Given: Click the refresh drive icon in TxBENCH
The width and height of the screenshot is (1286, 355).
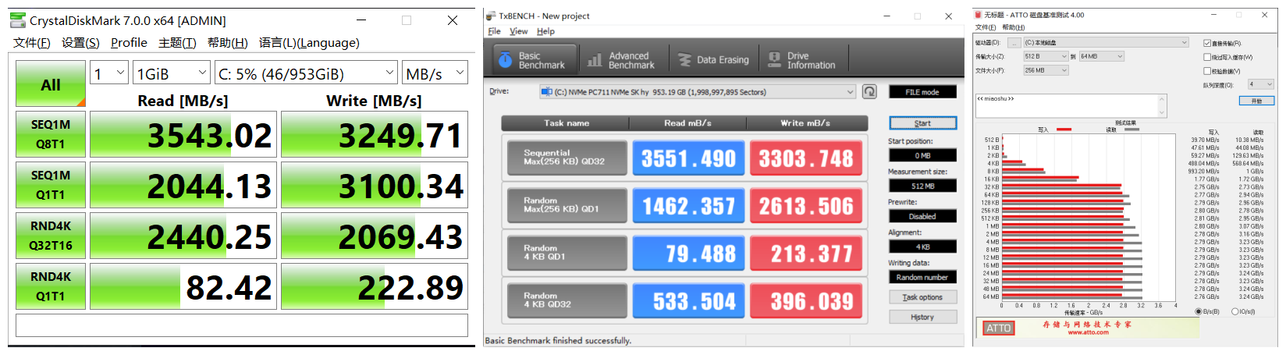Looking at the screenshot, I should click(869, 92).
